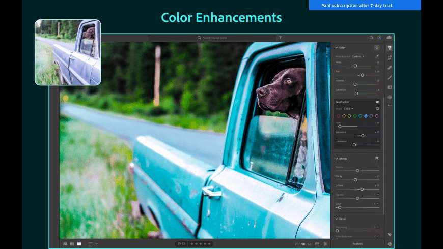Collapse the Detail panel section

click(337, 219)
